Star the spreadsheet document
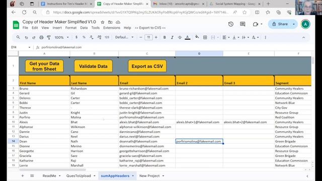 [x=103, y=22]
